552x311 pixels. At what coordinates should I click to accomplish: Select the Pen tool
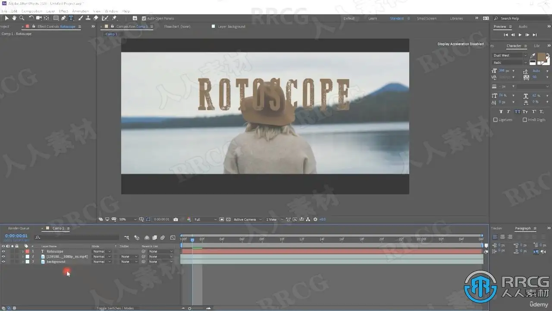pyautogui.click(x=63, y=18)
